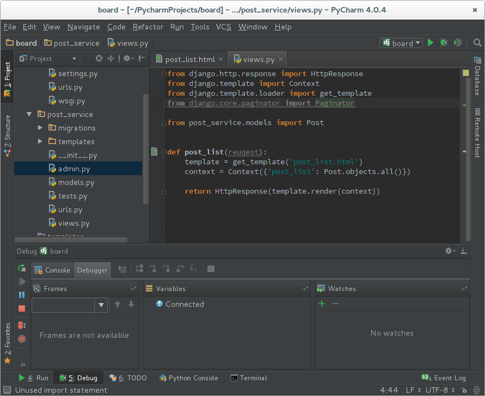This screenshot has width=485, height=396.
Task: Move to next frame down arrow
Action: tap(131, 304)
